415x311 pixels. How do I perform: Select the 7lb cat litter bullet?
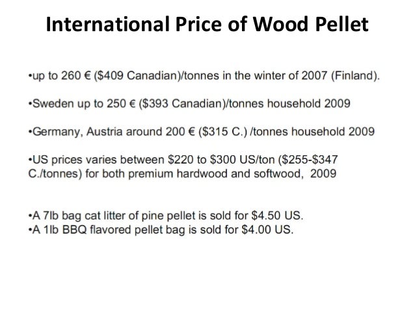[166, 216]
